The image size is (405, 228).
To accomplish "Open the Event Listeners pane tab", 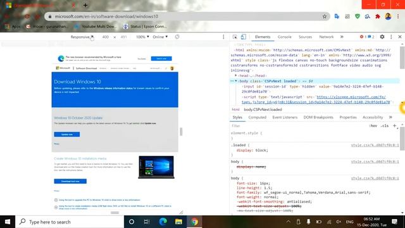I will (285, 117).
